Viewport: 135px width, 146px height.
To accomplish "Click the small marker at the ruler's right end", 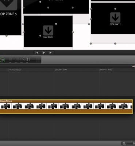I will click(134, 66).
